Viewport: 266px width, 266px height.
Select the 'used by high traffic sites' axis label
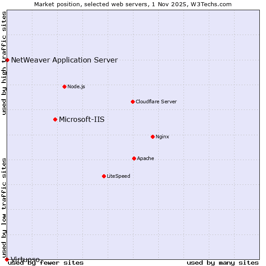pos(4,63)
